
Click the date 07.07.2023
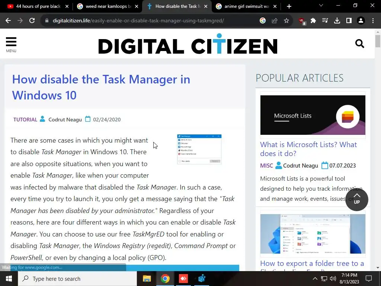(342, 166)
